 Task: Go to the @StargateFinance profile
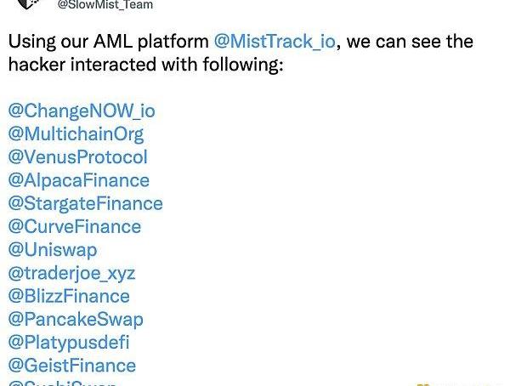pyautogui.click(x=85, y=203)
